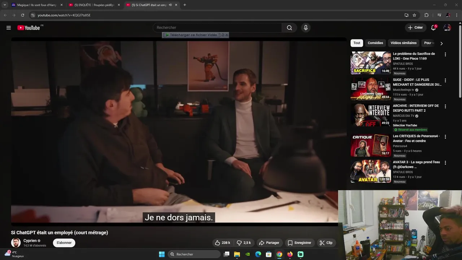
Task: Open the AVATAR 3 video thumbnail
Action: tap(371, 171)
